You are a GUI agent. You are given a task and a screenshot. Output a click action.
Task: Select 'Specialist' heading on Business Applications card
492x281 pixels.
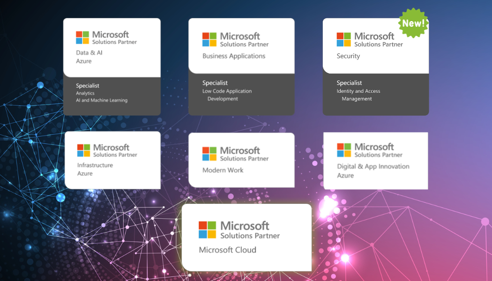215,83
